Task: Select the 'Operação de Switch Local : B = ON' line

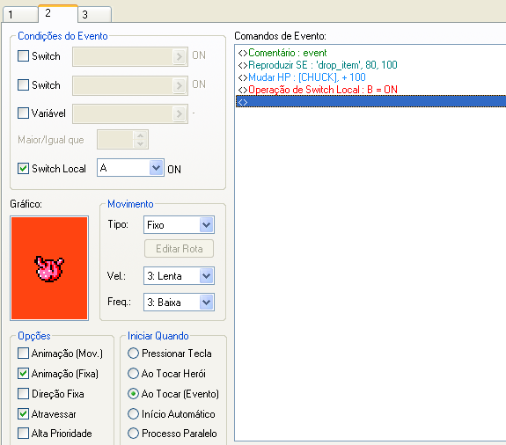Action: click(370, 90)
